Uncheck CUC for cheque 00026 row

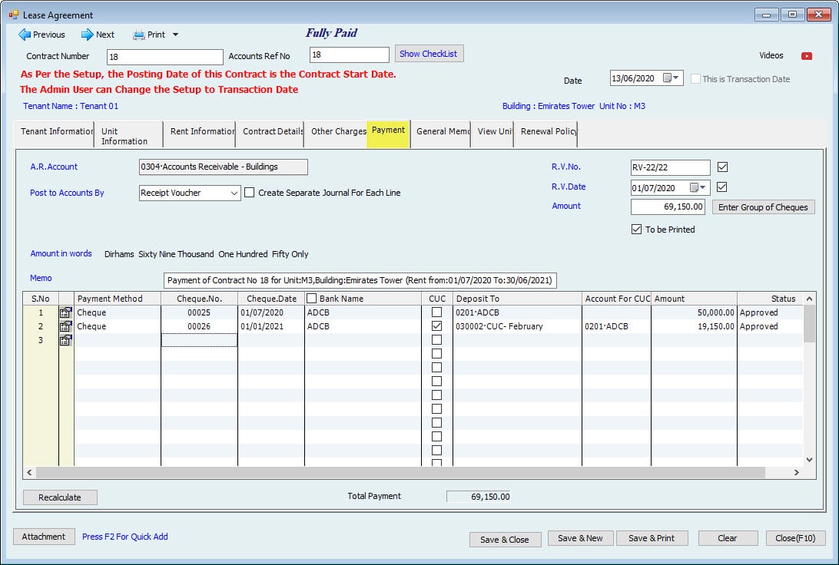pyautogui.click(x=436, y=326)
